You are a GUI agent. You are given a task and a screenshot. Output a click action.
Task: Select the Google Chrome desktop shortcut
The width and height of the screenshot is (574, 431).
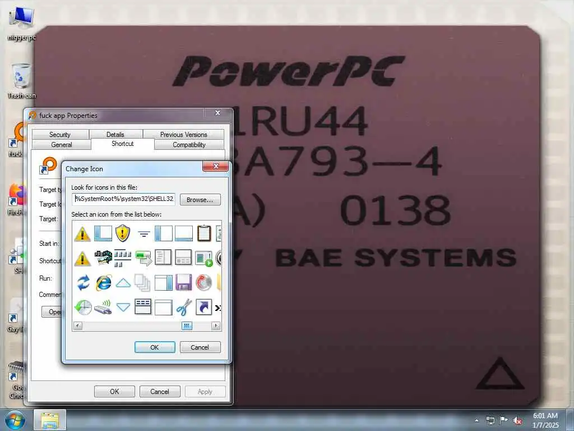pos(16,380)
